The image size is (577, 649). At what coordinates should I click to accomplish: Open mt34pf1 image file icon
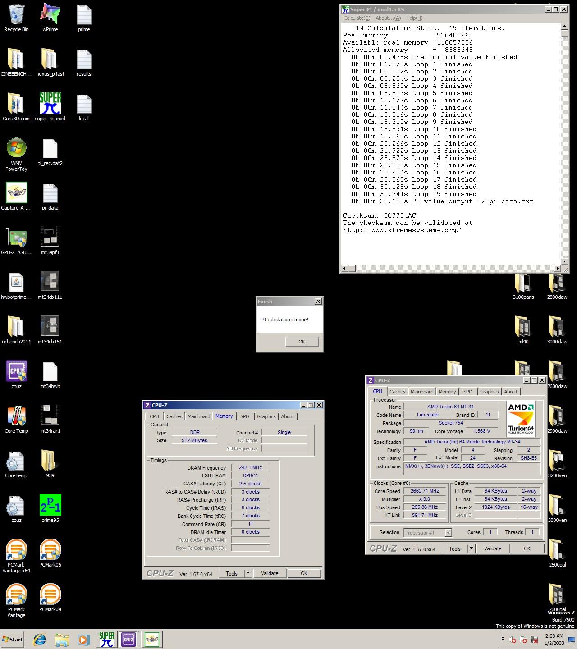click(x=50, y=241)
